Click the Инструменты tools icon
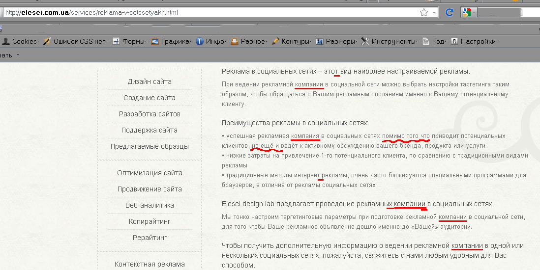This screenshot has width=540, height=270. [x=365, y=41]
